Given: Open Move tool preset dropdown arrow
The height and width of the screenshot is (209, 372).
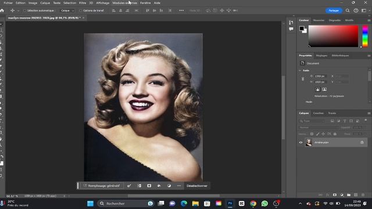Looking at the screenshot, I should pos(18,10).
